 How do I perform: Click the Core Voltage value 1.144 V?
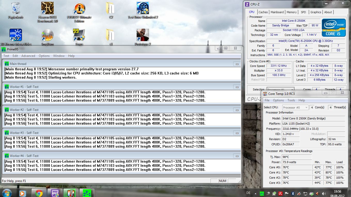tap(312, 35)
